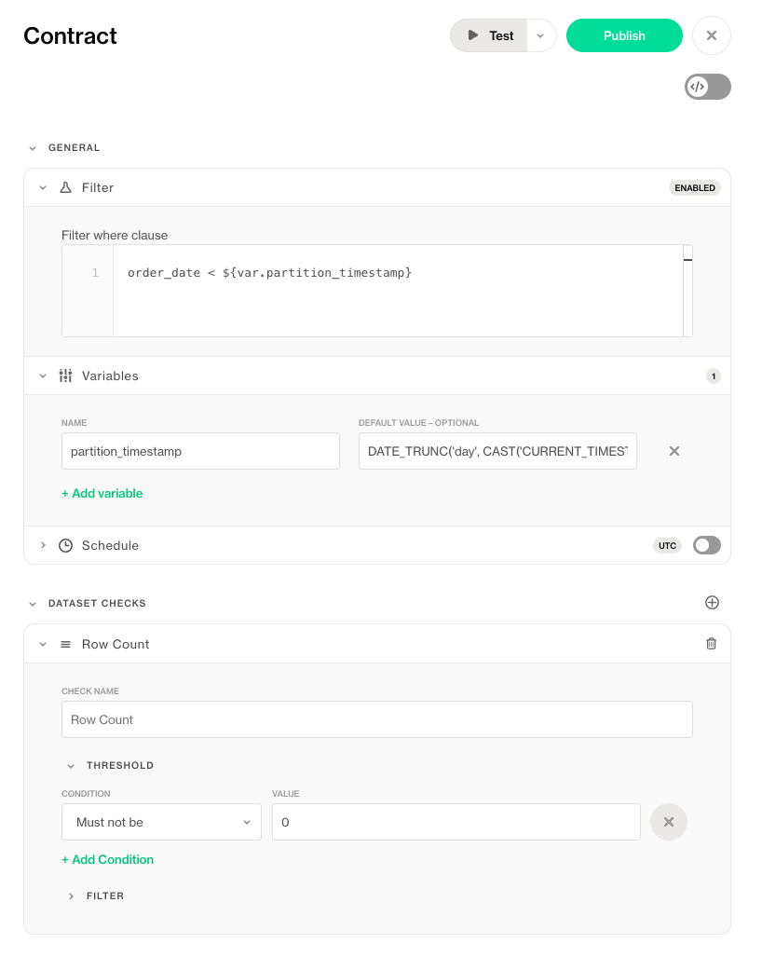Run the contract Test
This screenshot has width=762, height=957.
coord(490,35)
